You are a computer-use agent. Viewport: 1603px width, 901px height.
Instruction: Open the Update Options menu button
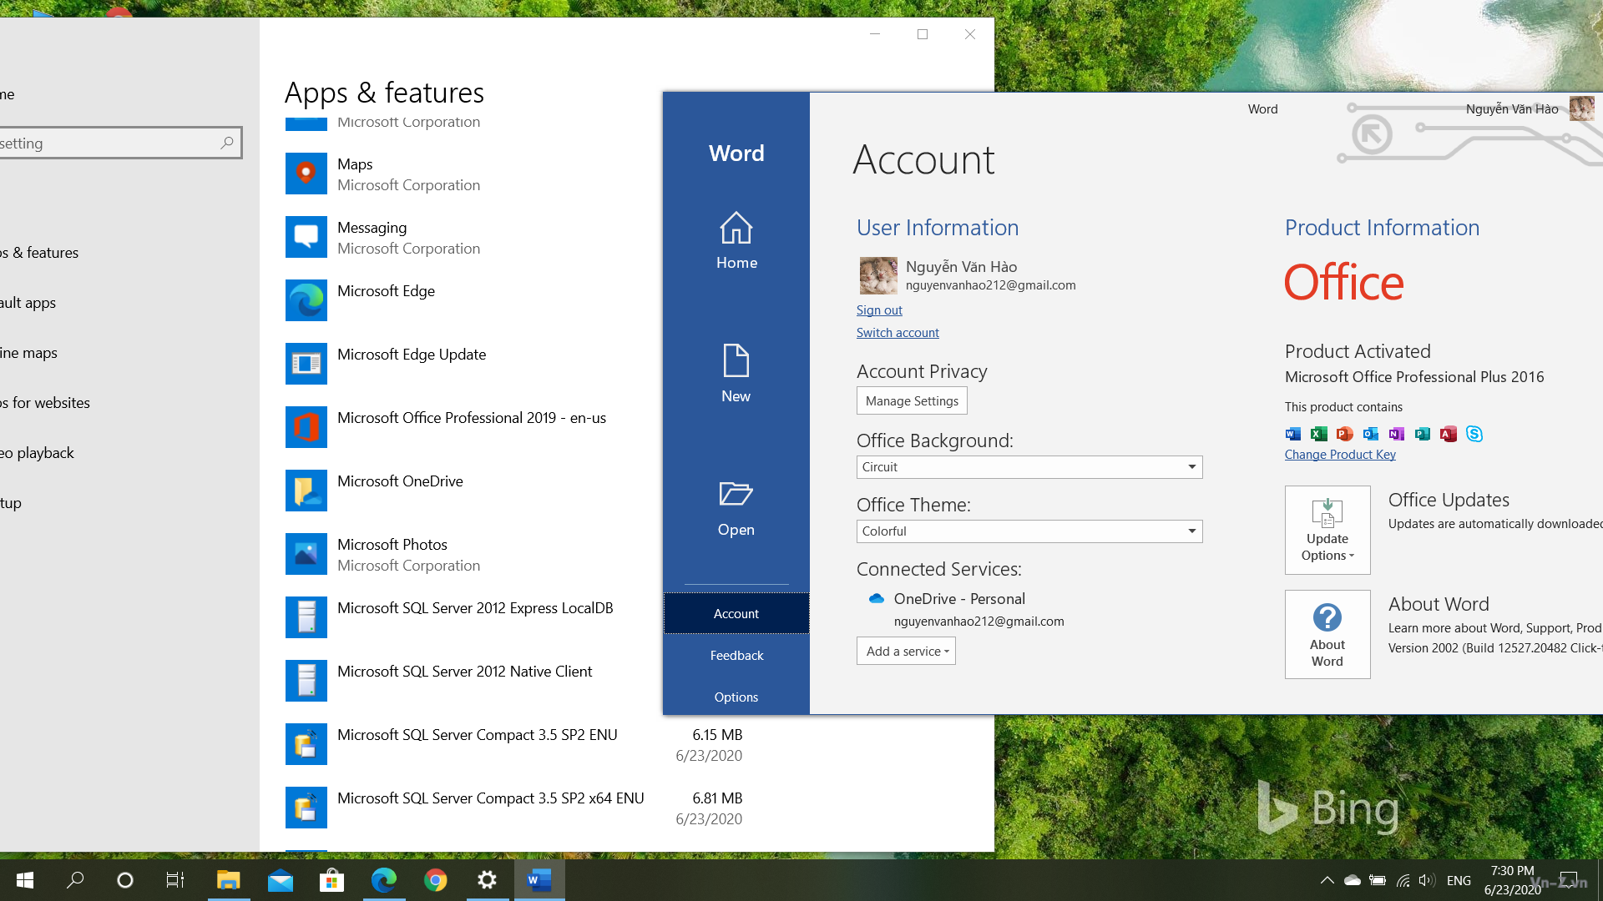tap(1327, 530)
